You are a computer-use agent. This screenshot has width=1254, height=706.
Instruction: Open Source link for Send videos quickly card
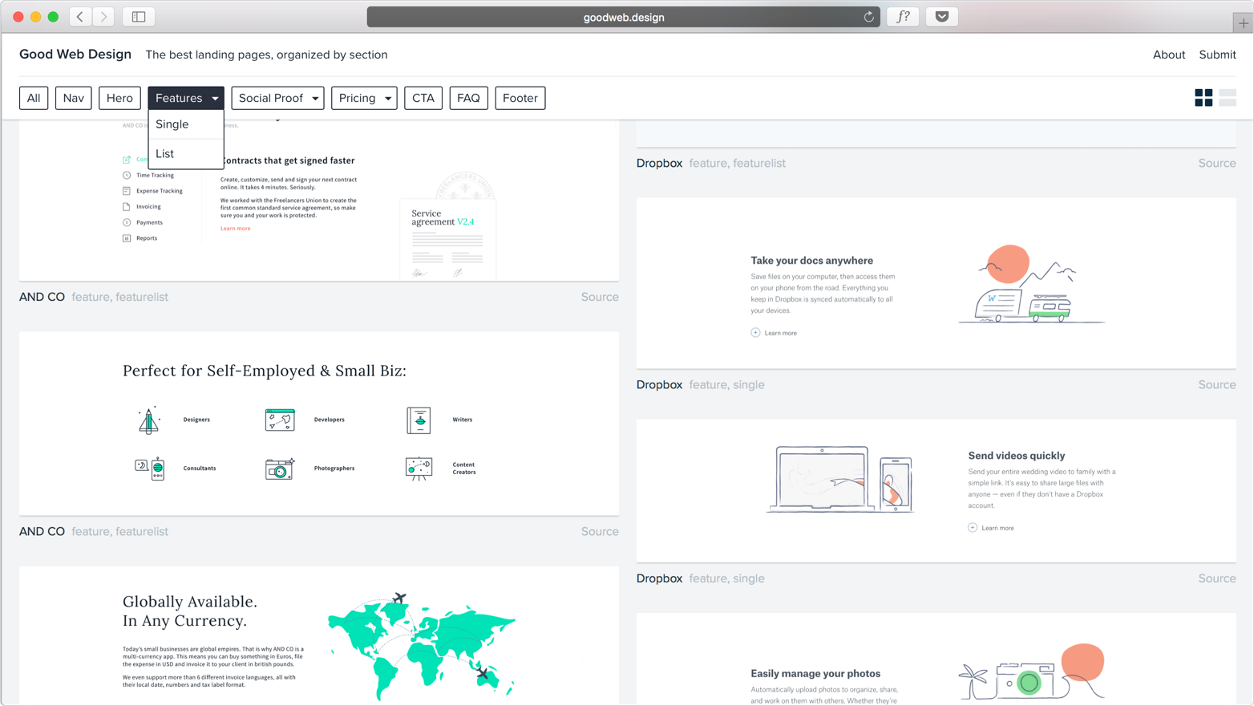coord(1217,578)
